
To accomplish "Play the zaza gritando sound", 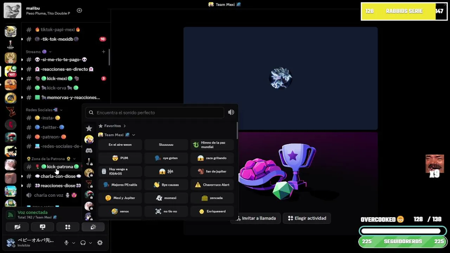I will pyautogui.click(x=212, y=158).
